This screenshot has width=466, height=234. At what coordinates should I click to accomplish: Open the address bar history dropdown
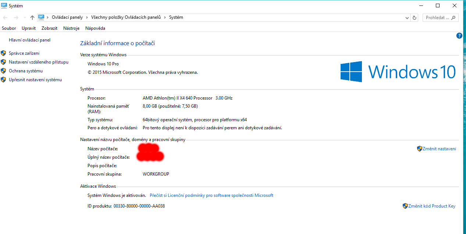point(407,18)
